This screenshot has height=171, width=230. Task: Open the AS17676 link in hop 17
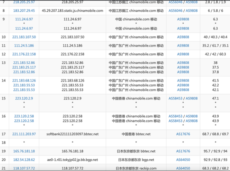click(183, 133)
